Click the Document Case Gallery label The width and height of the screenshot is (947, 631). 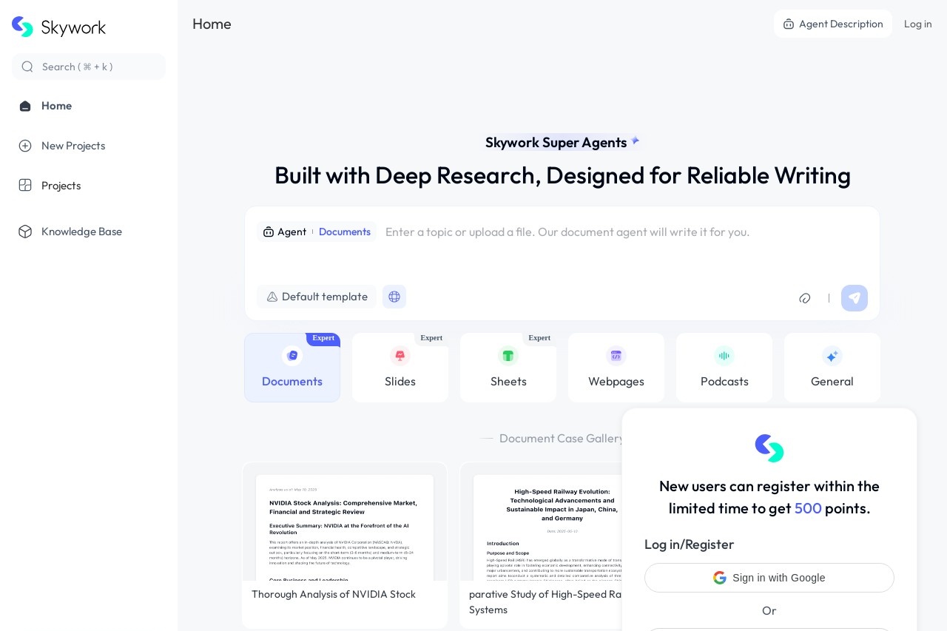(x=562, y=438)
